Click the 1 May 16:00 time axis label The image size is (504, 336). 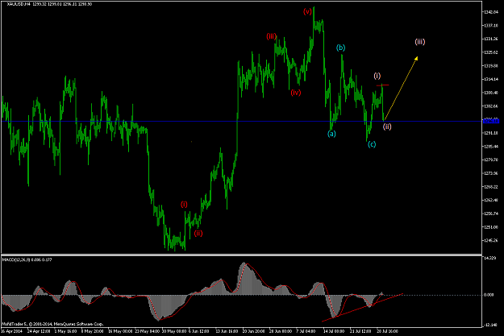coord(65,331)
